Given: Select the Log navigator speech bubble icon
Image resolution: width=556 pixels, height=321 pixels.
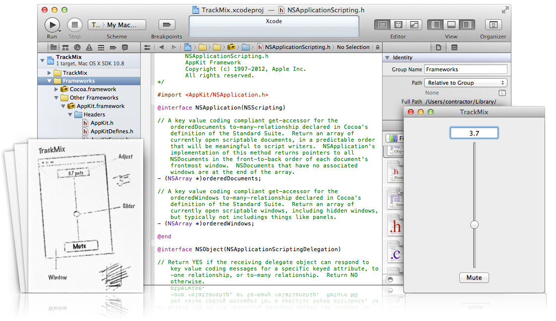Looking at the screenshot, I should click(x=125, y=48).
